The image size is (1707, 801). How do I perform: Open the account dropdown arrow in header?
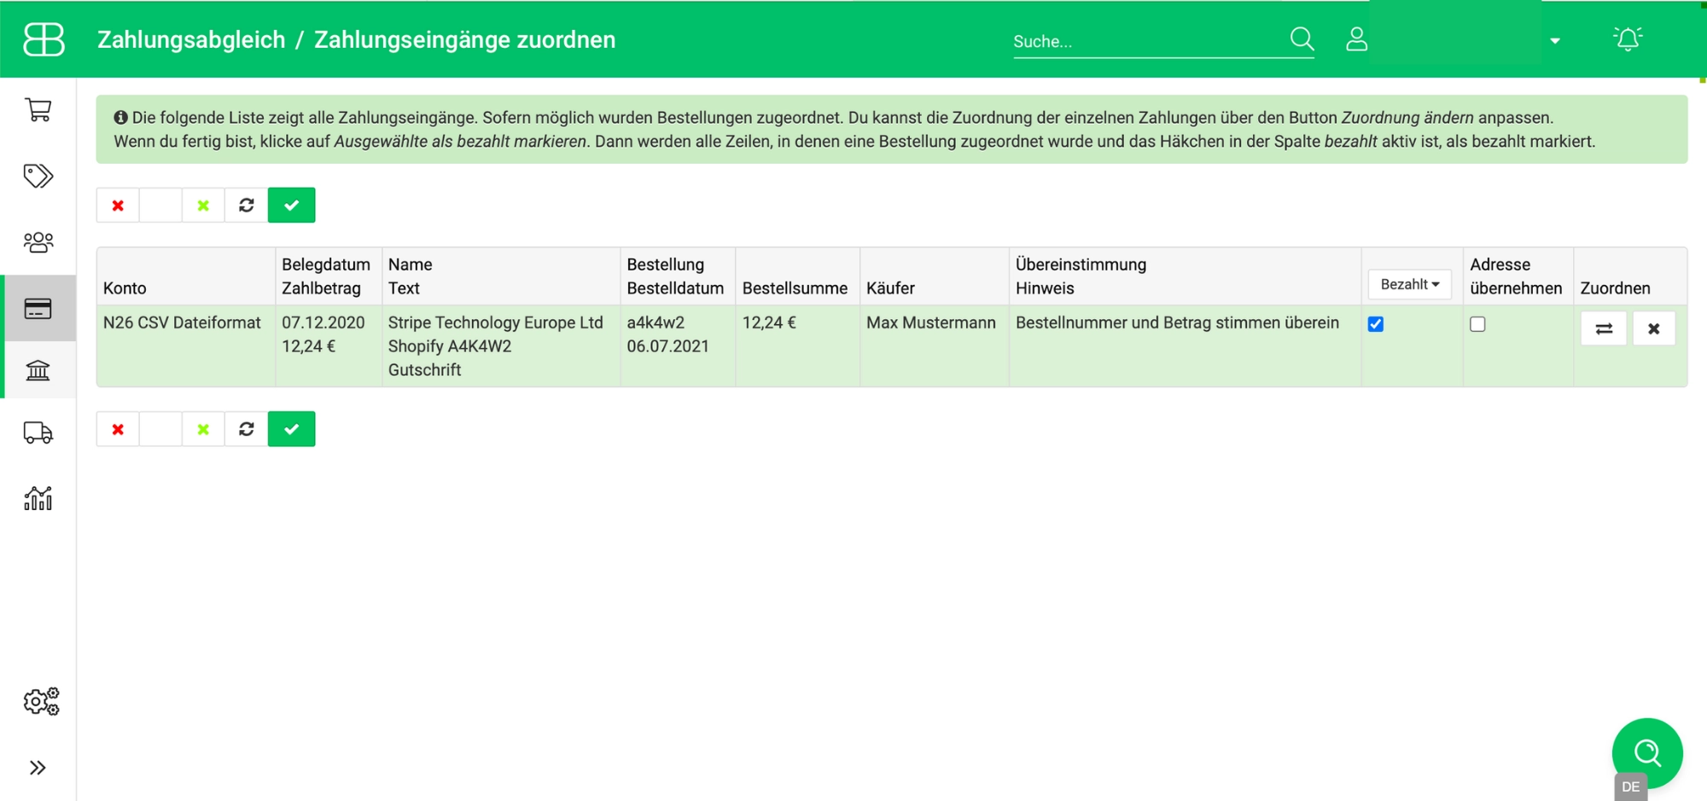(x=1555, y=41)
